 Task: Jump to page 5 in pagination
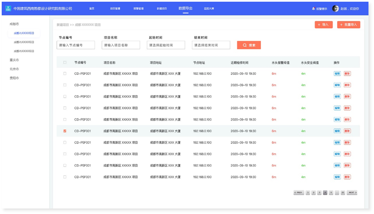[x=331, y=192]
